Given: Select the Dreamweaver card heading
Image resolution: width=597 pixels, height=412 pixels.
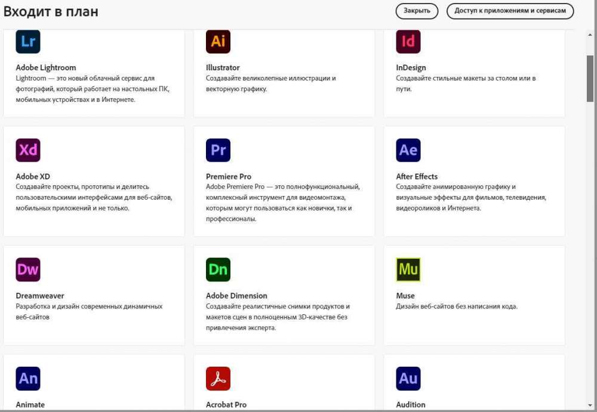Looking at the screenshot, I should click(40, 296).
